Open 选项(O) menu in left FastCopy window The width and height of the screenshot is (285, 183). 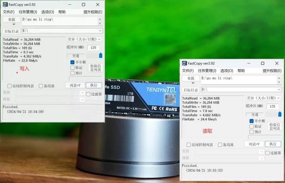(x=48, y=12)
